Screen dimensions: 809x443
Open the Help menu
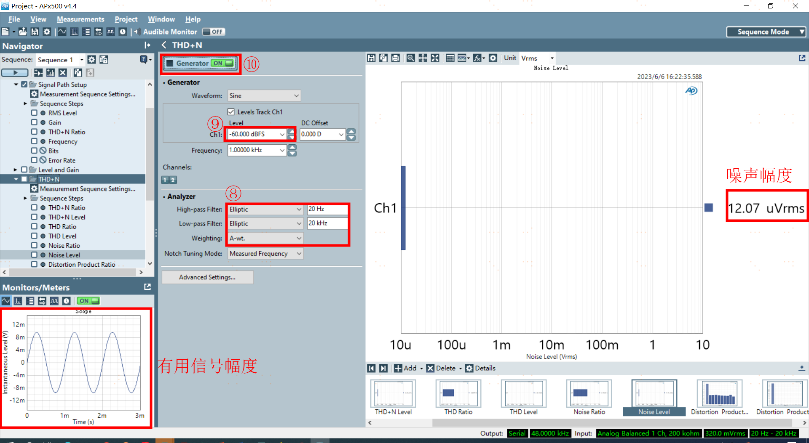tap(193, 19)
